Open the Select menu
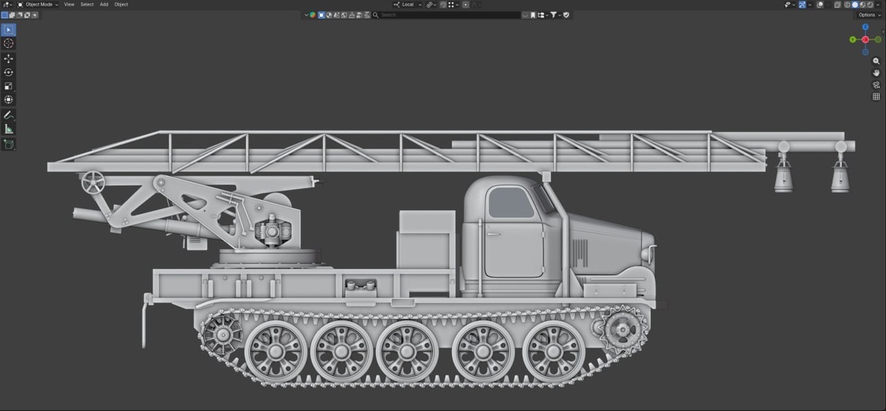This screenshot has height=411, width=886. pos(87,4)
